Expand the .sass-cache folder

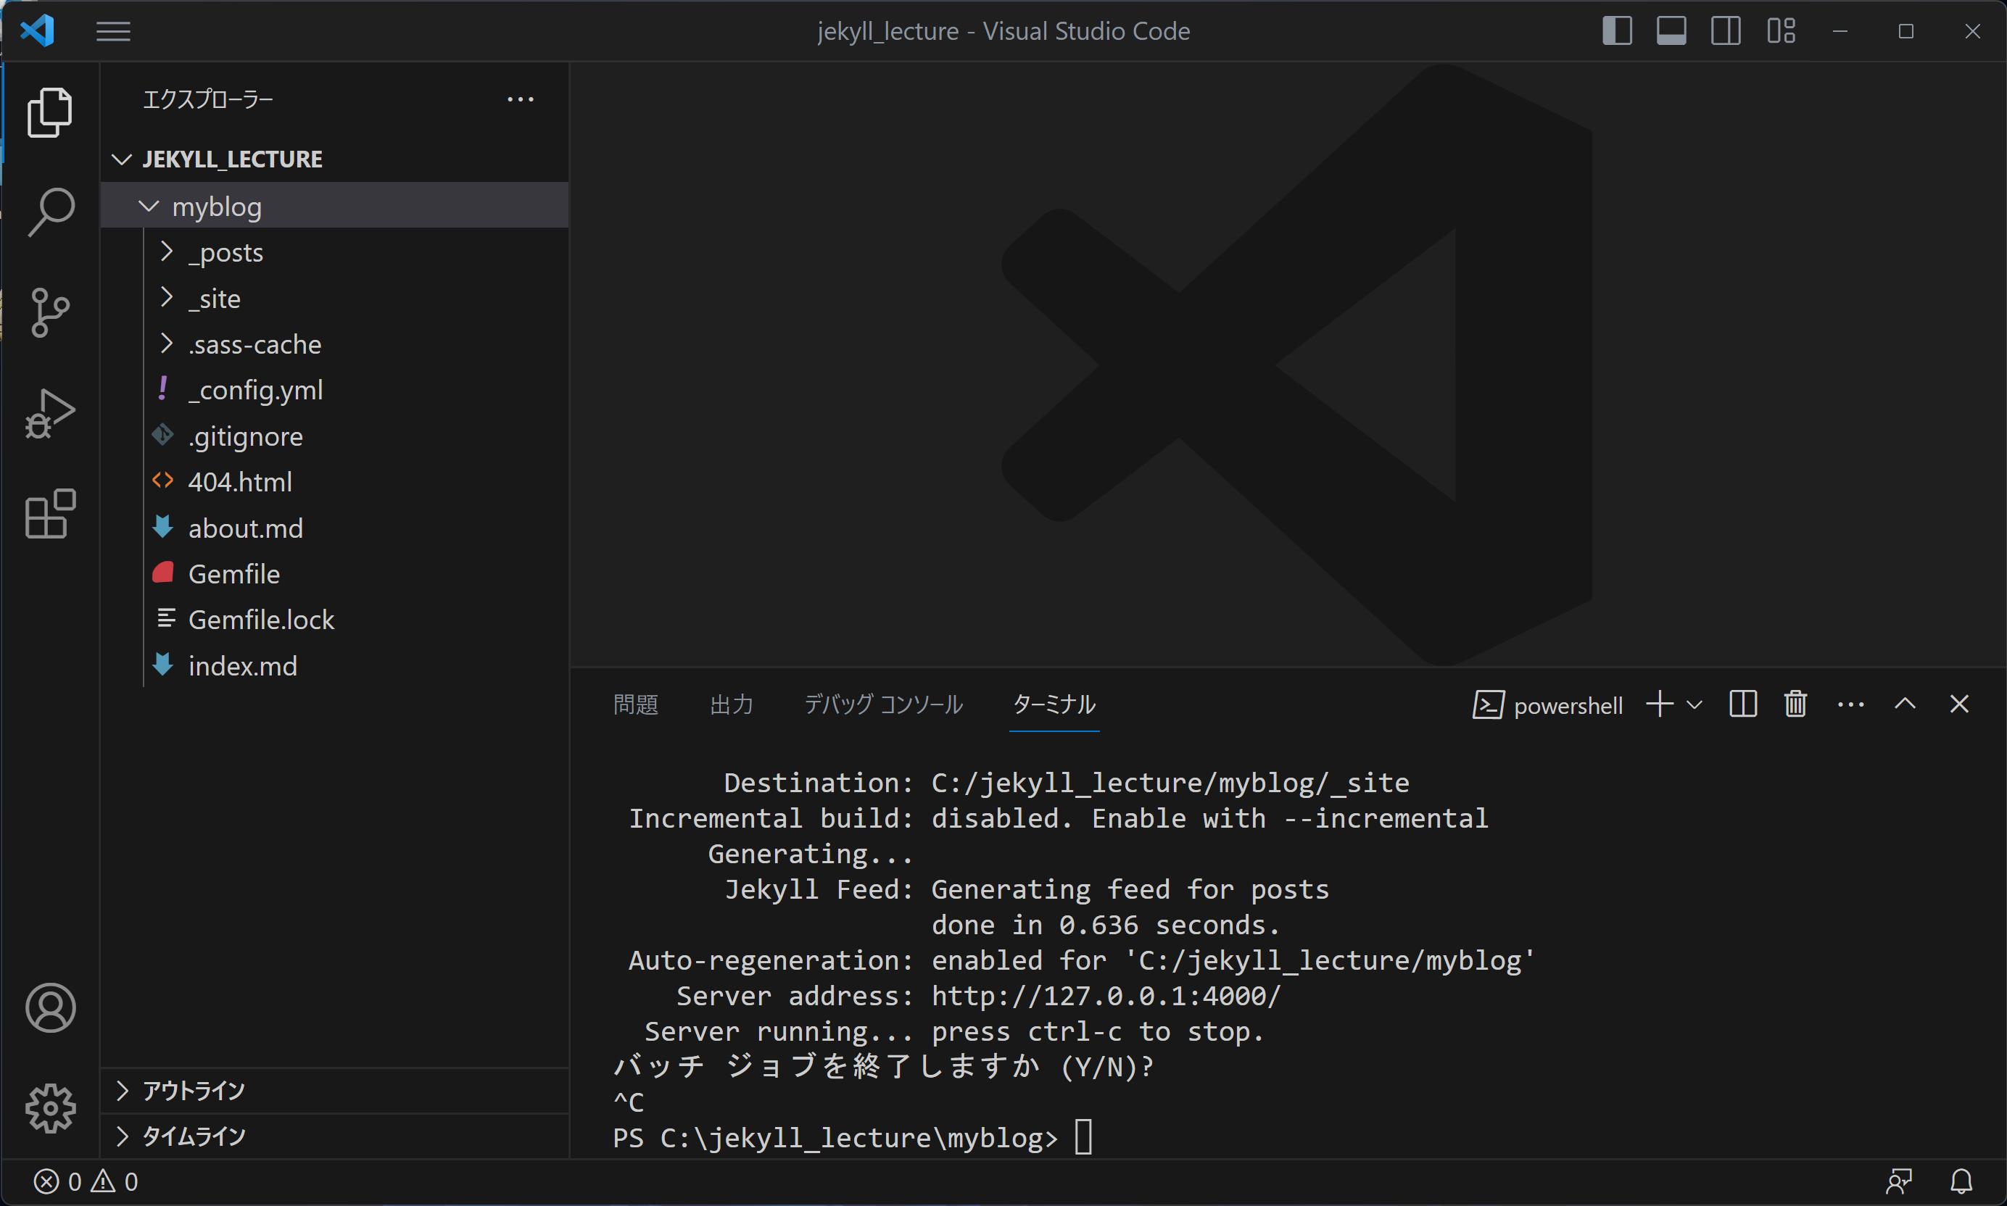coord(334,344)
